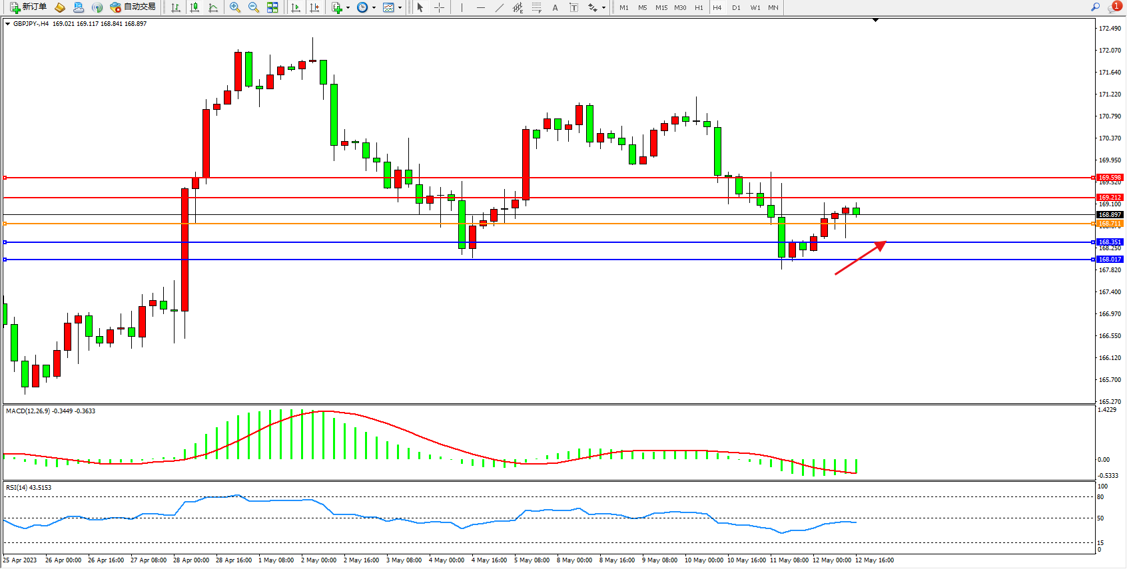Click the 169.598 red price level label
This screenshot has height=569, width=1127.
coord(1110,178)
